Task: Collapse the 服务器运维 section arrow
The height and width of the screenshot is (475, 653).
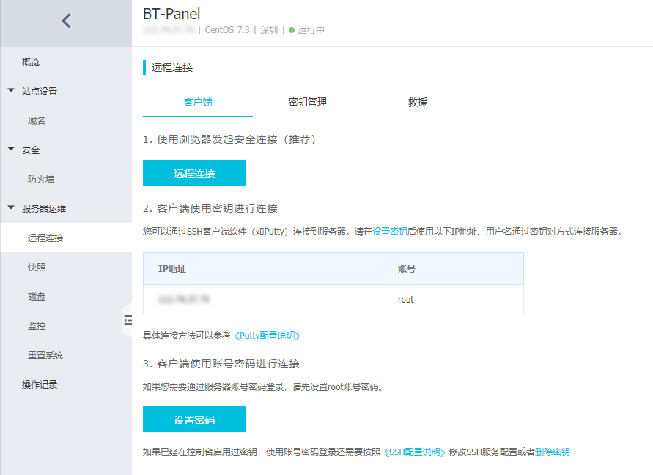Action: click(x=11, y=208)
